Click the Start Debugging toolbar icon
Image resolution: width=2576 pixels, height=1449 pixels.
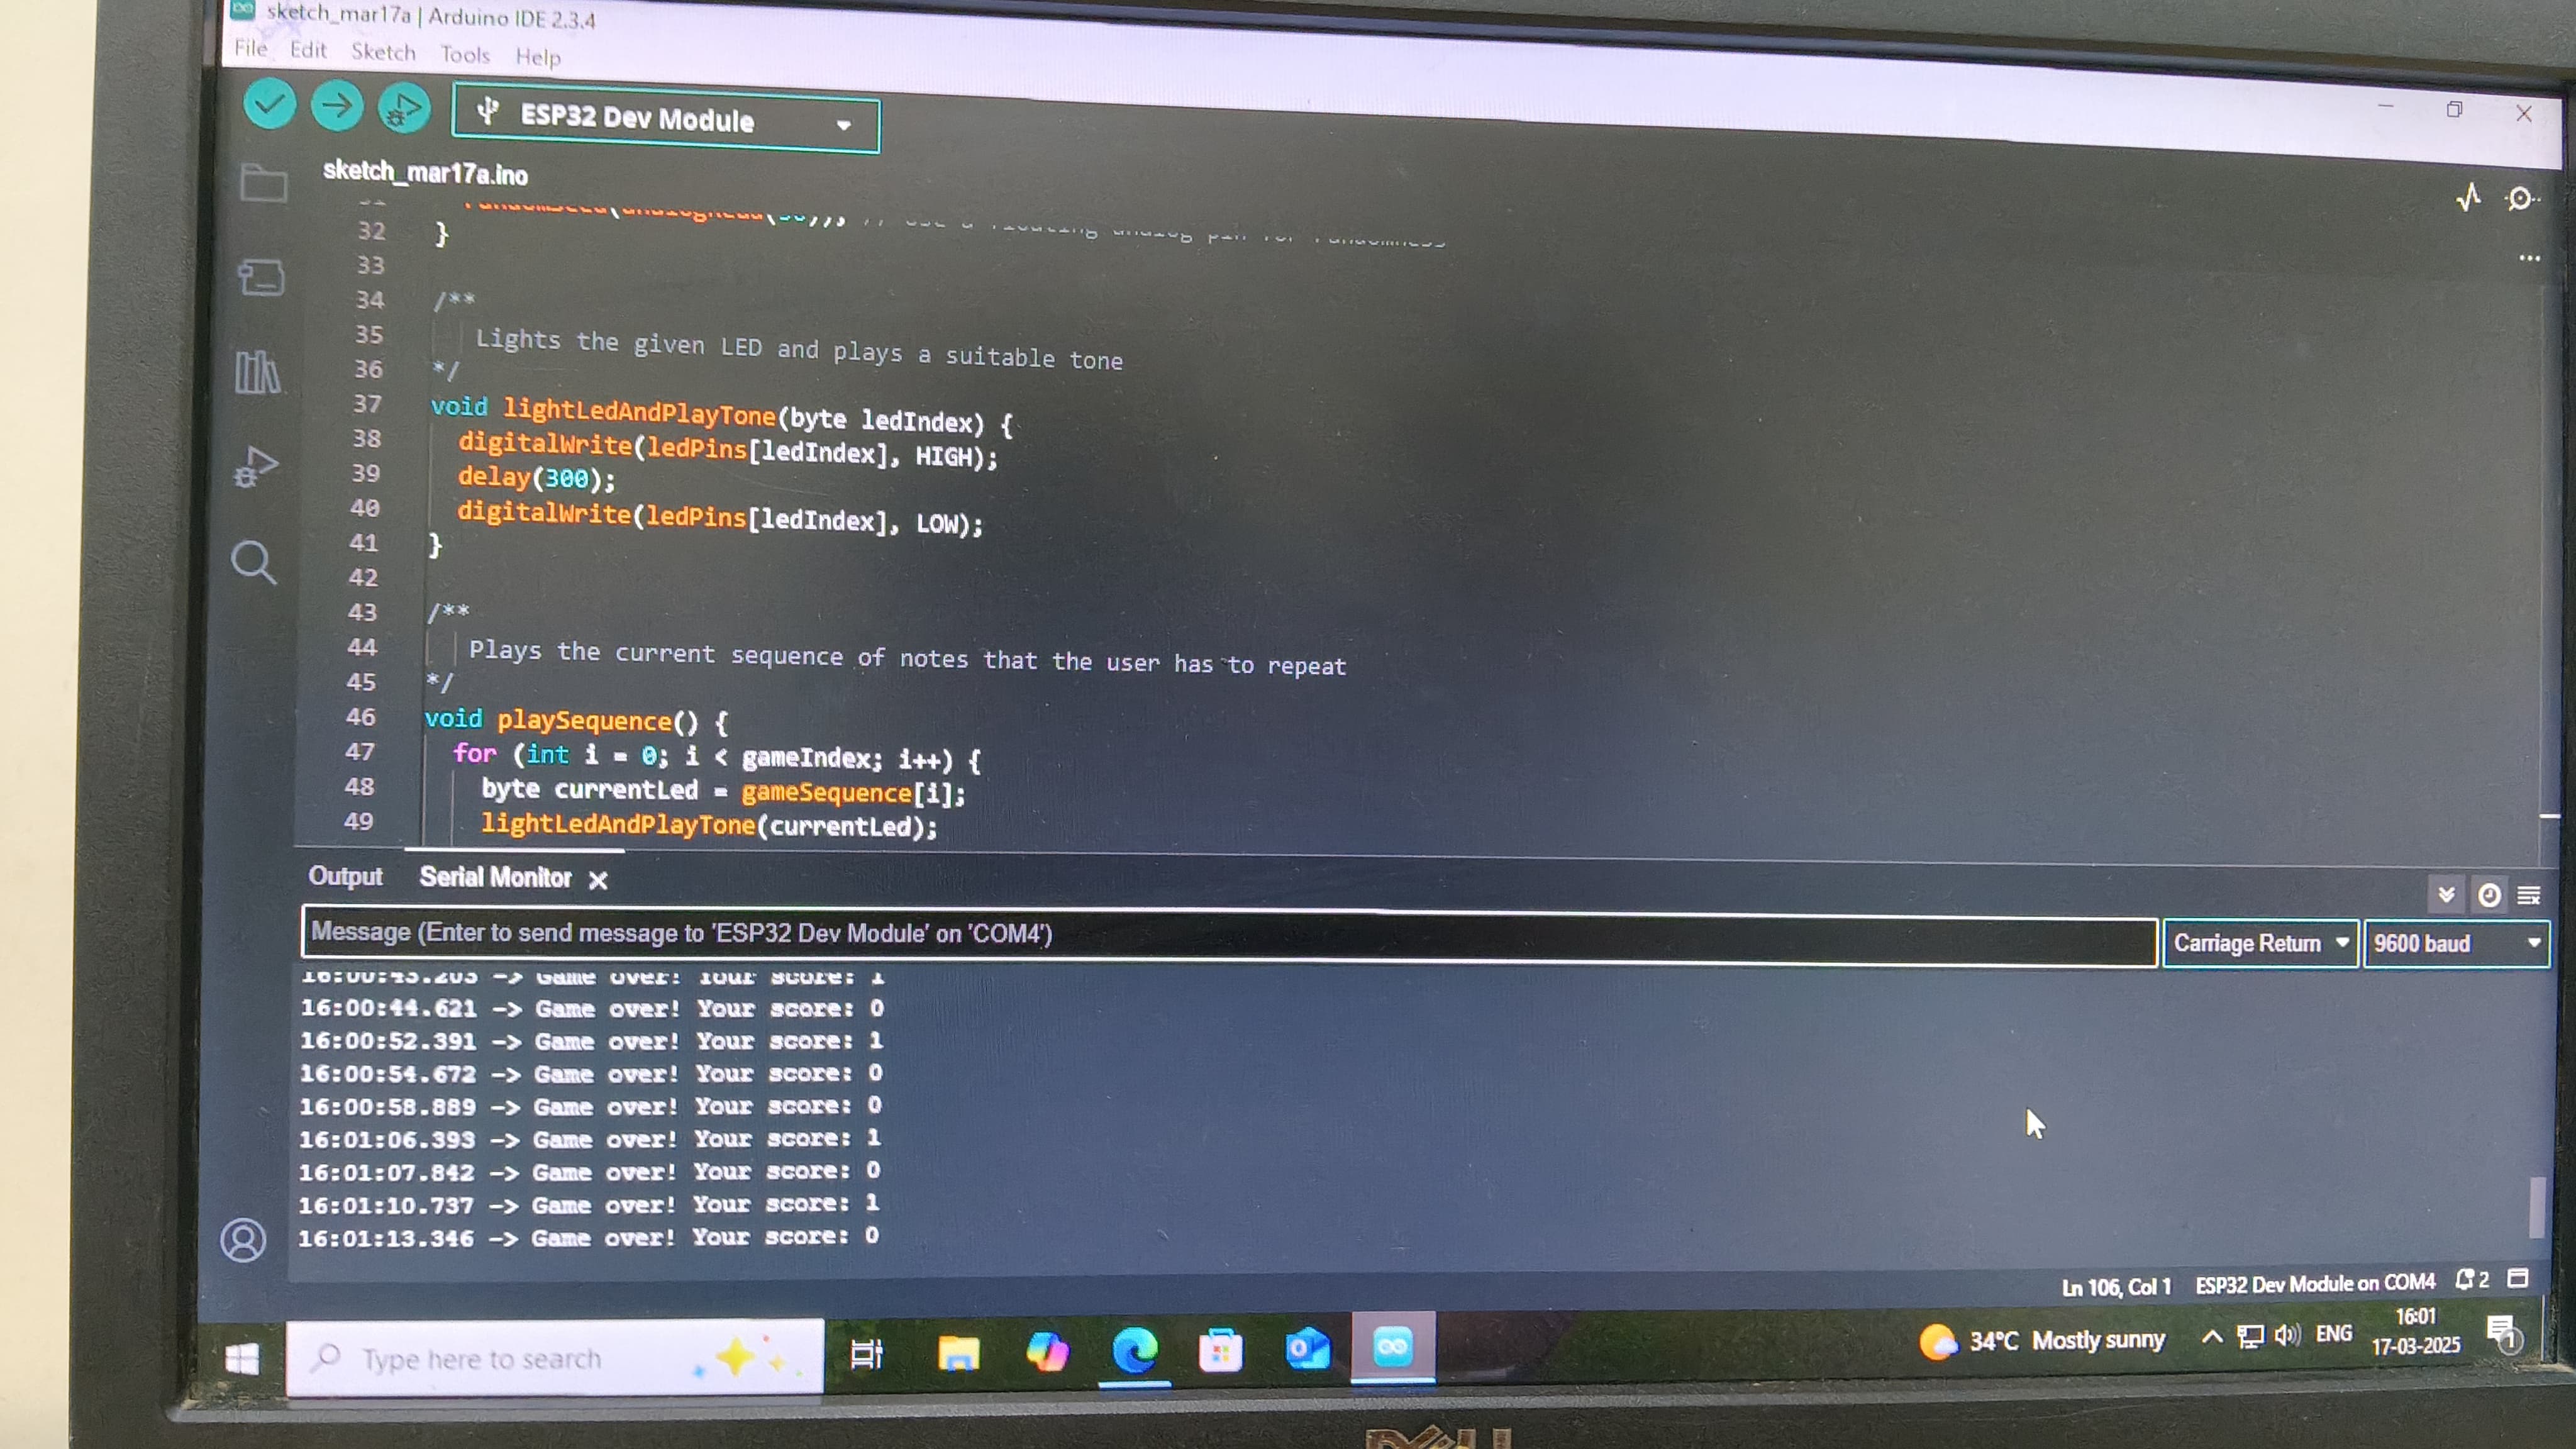click(403, 110)
